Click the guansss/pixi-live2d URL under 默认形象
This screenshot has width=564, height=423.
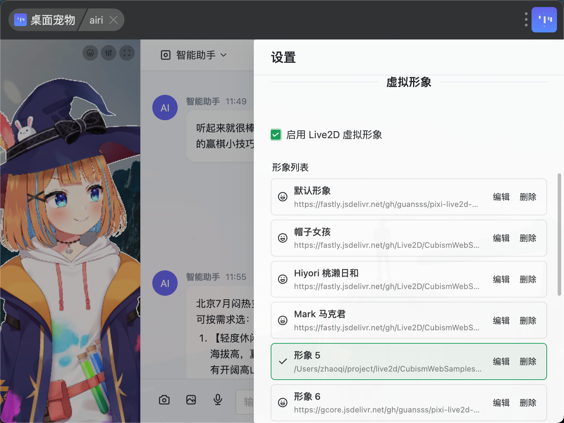point(386,204)
